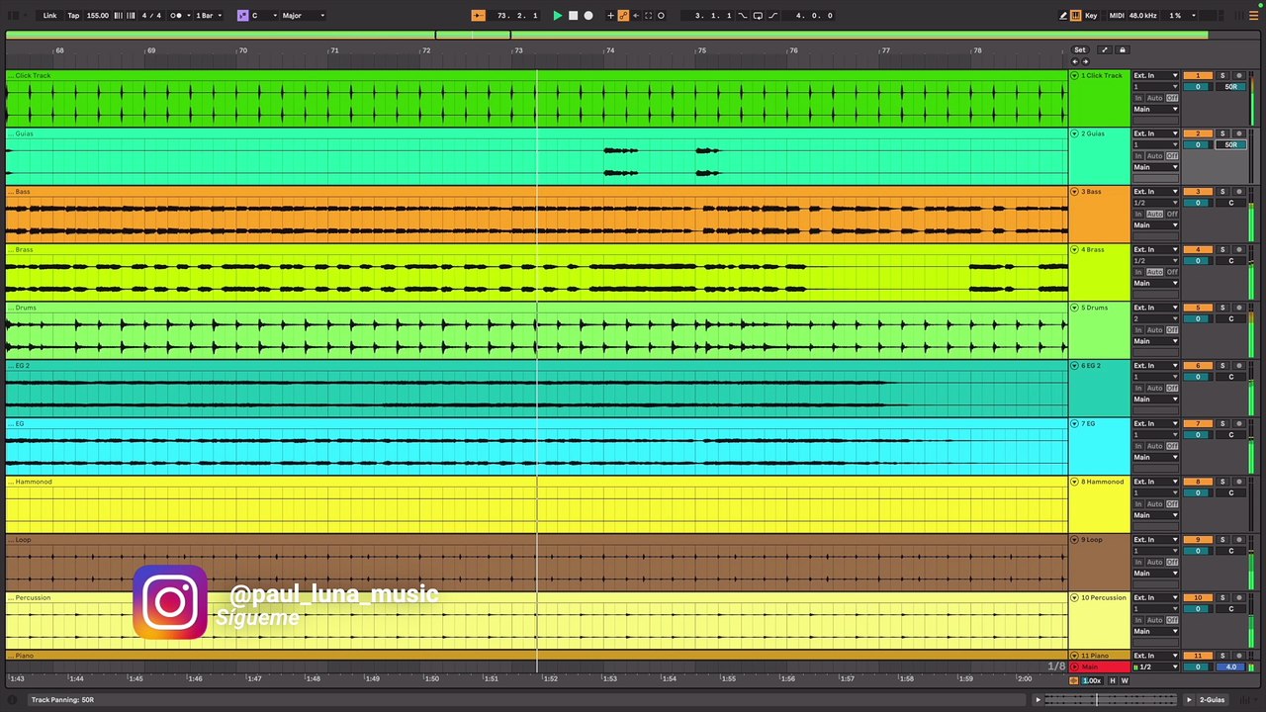This screenshot has width=1266, height=712.
Task: Open Key map mode
Action: point(1091,15)
